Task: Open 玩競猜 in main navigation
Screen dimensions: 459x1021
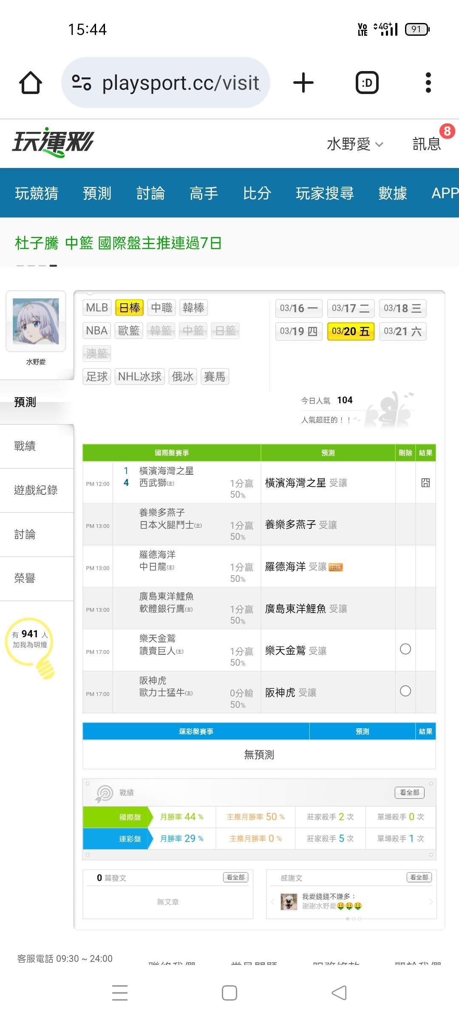Action: (37, 193)
